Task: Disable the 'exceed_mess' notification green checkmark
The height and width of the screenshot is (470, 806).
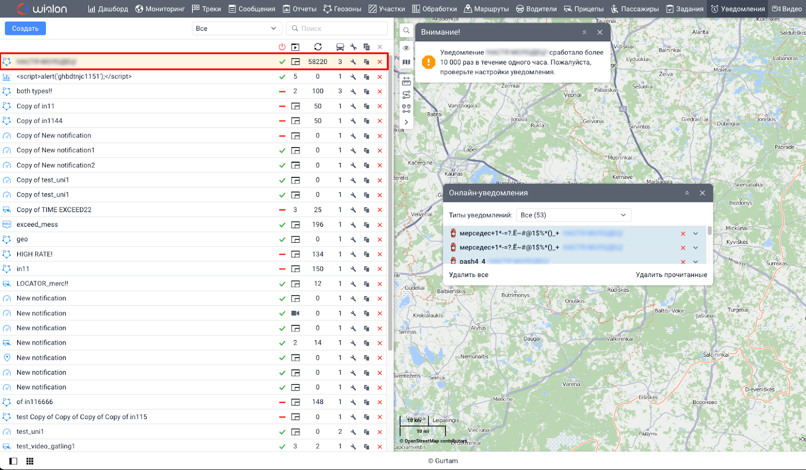Action: [x=282, y=225]
